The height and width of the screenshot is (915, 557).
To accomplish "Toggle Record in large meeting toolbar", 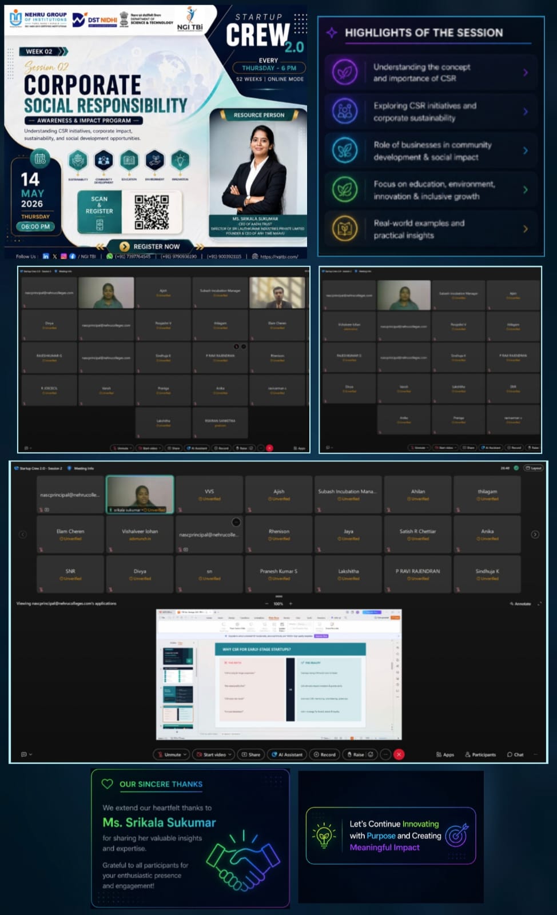I will pos(324,754).
